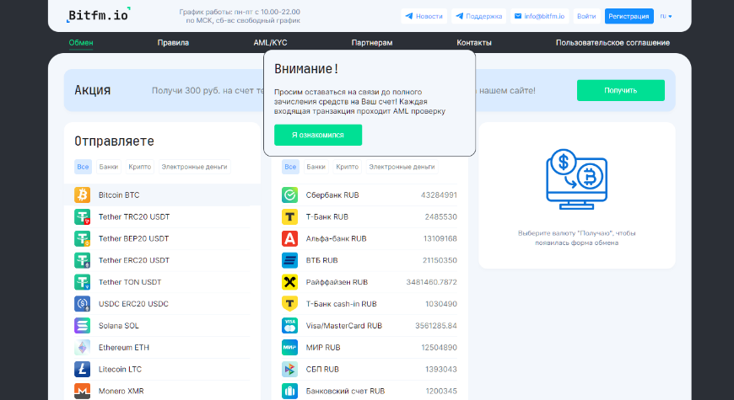Select the Tether BEP20 USDT icon
The image size is (734, 400).
83,238
